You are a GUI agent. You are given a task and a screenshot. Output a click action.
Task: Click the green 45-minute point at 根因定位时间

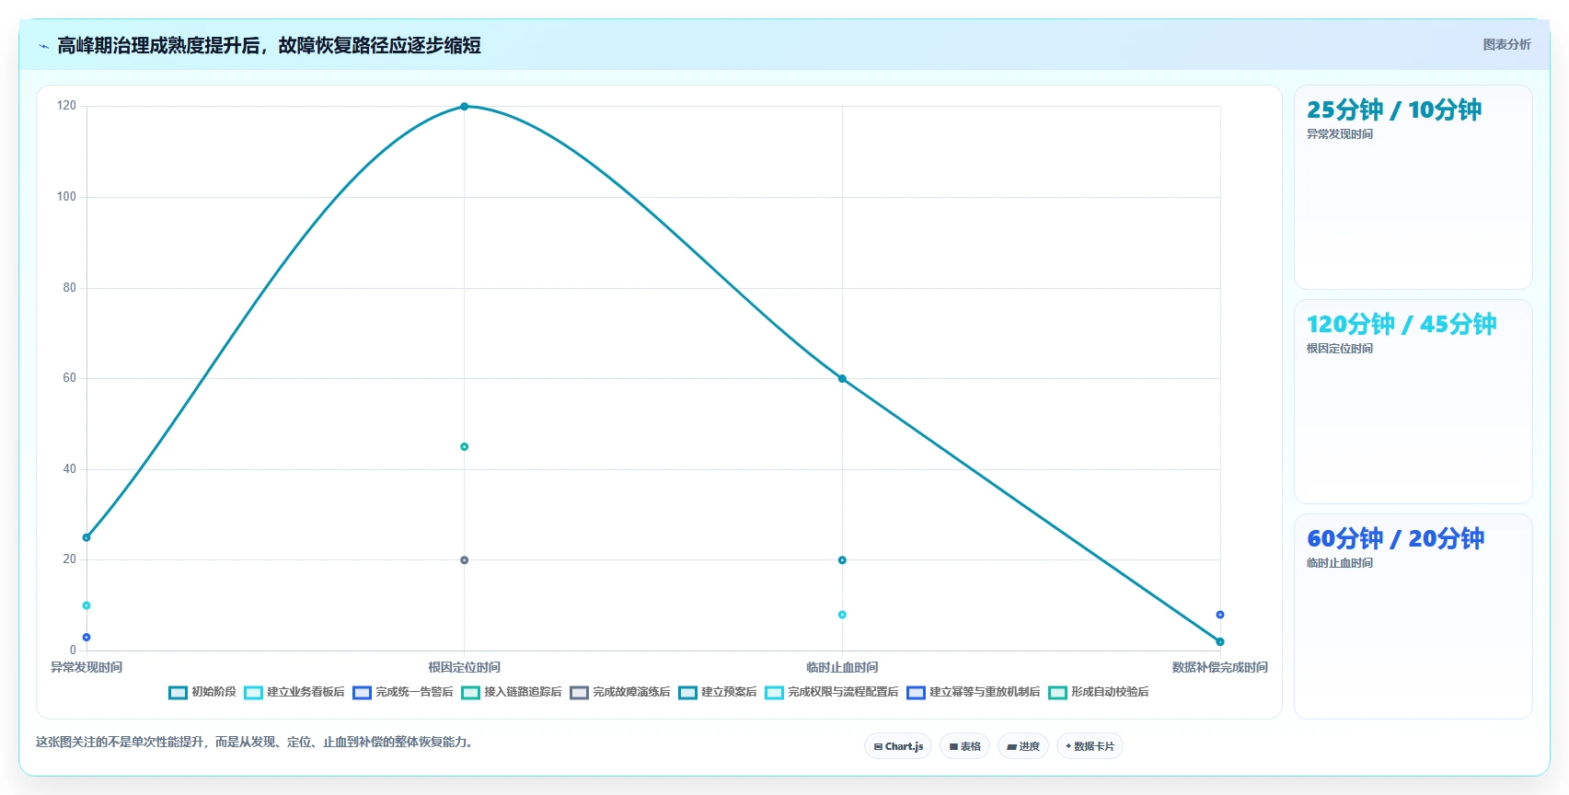[464, 447]
